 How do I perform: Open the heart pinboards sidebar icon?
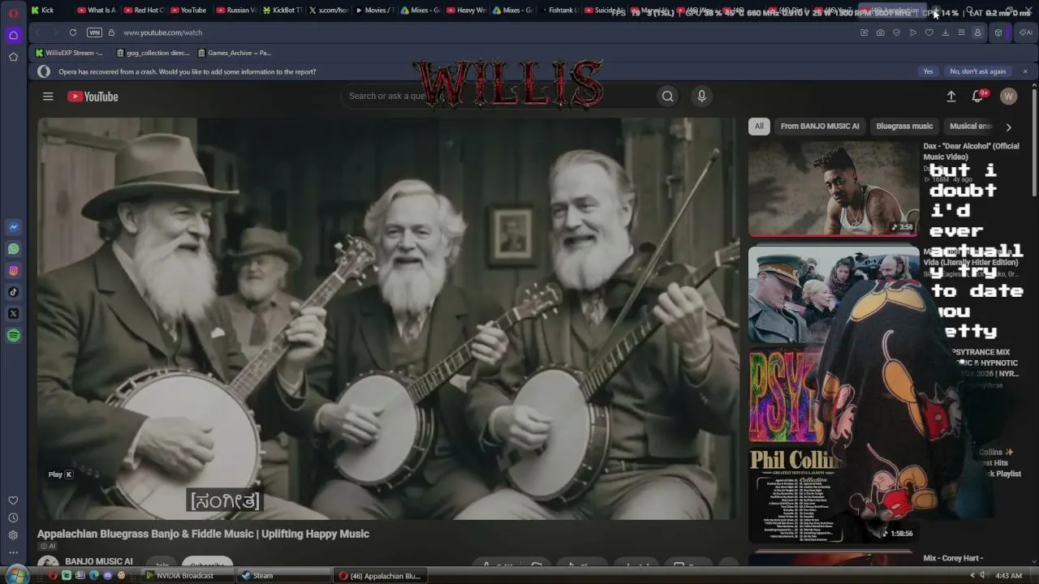pyautogui.click(x=13, y=500)
